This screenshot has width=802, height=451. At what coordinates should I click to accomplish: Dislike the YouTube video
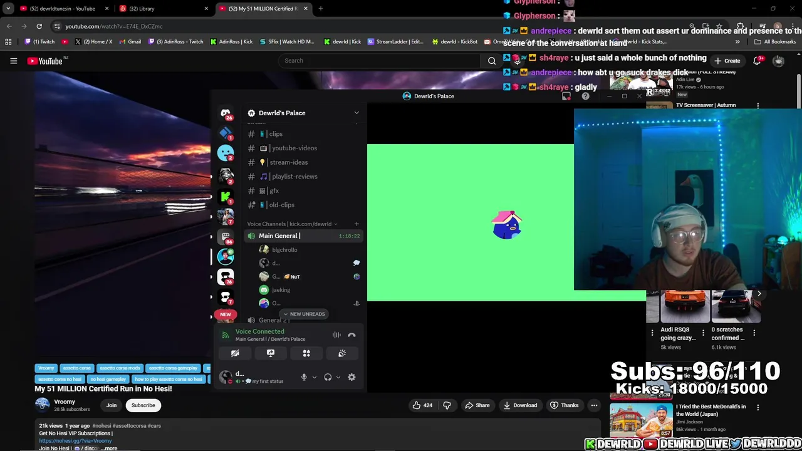pyautogui.click(x=447, y=405)
